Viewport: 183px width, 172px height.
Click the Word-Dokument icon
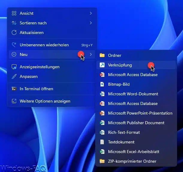pyautogui.click(x=102, y=94)
